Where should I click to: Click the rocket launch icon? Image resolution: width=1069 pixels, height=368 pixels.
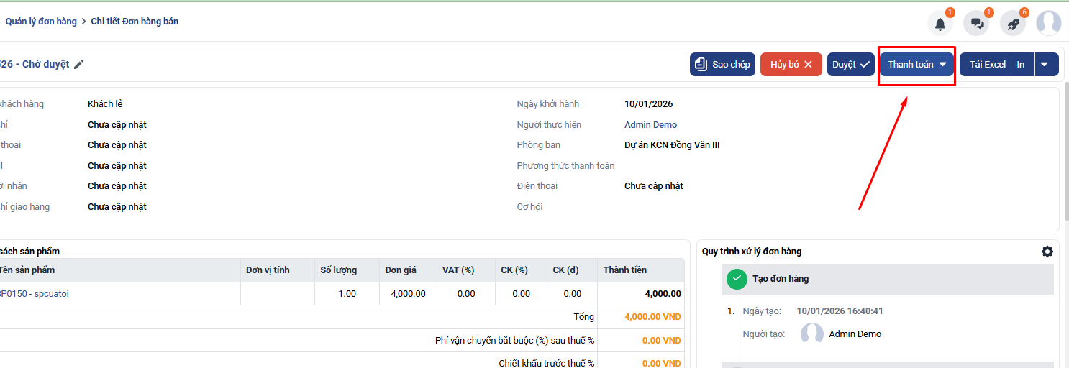tap(1013, 24)
